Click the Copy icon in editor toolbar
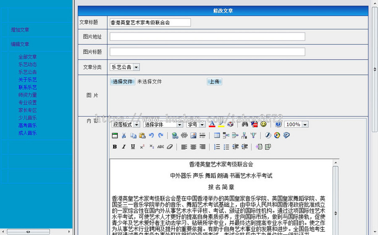 click(133, 136)
